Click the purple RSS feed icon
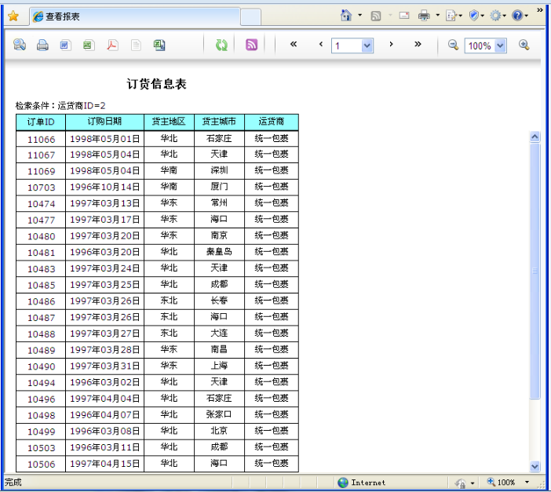Screen dimensions: 551x492 point(252,45)
